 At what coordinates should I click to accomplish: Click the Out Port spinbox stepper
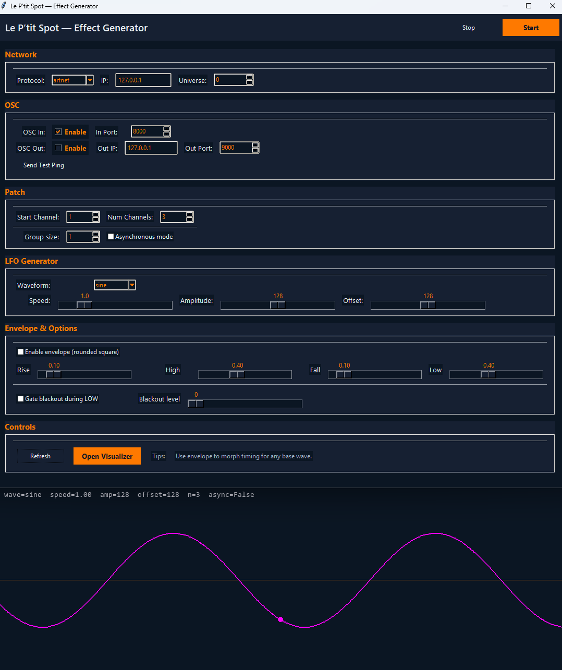point(255,148)
